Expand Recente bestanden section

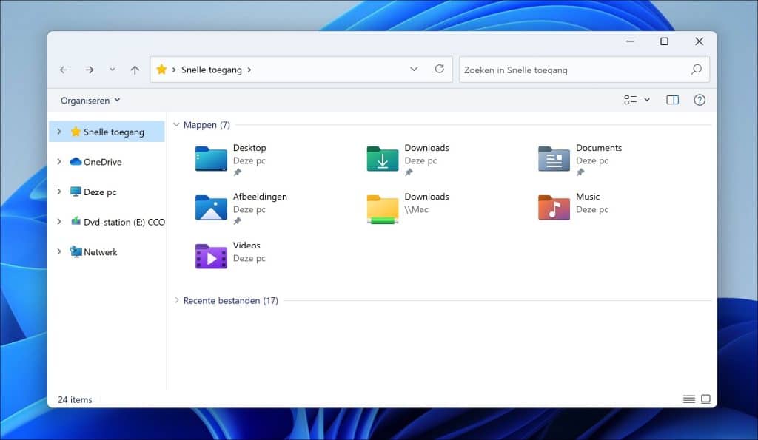(175, 300)
